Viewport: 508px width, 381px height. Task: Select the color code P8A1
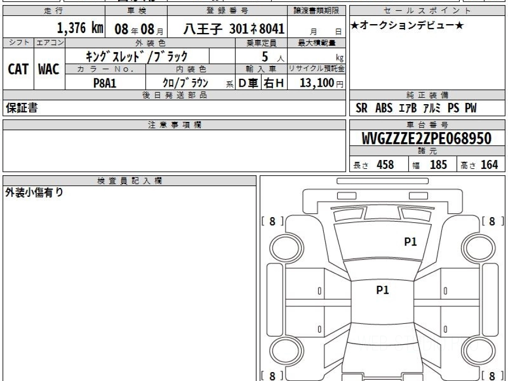[105, 83]
